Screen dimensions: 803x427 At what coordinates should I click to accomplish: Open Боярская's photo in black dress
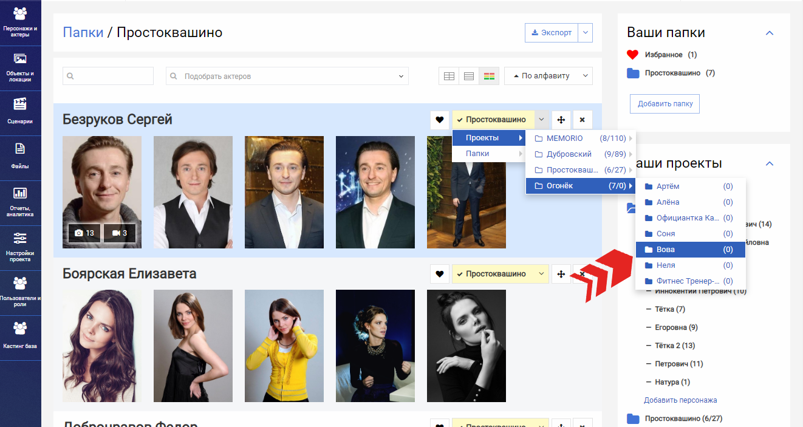click(193, 346)
